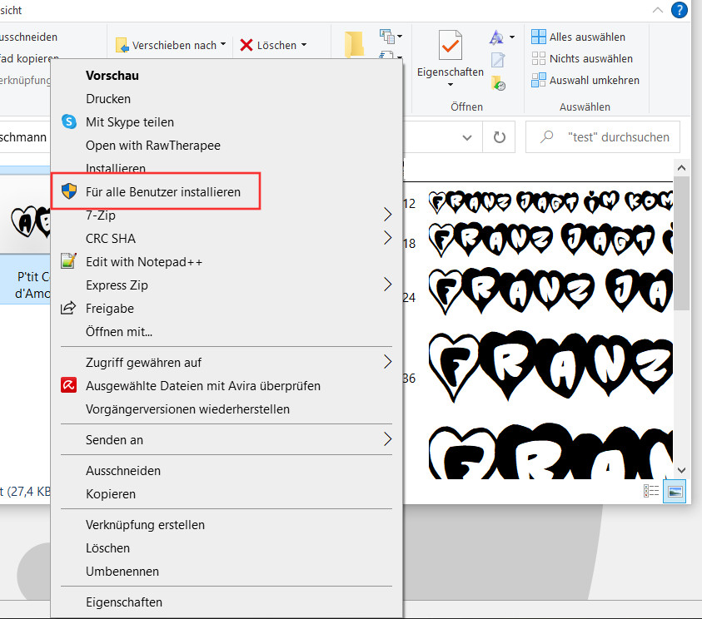This screenshot has height=619, width=702.
Task: Expand the Senden an submenu
Action: (x=387, y=439)
